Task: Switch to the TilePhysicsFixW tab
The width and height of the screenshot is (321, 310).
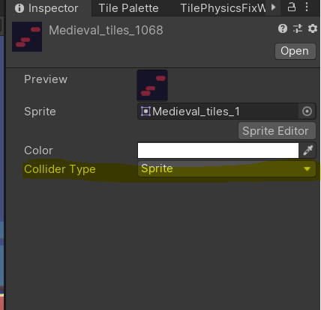Action: pos(223,8)
